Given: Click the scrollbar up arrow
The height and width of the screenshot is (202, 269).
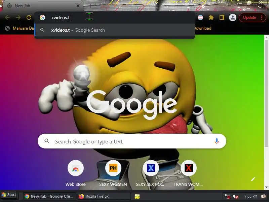Looking at the screenshot, I should pyautogui.click(x=266, y=37).
